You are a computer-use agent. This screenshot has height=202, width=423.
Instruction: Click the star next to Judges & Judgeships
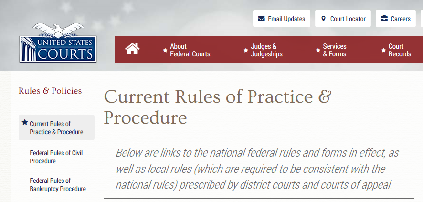coord(246,50)
